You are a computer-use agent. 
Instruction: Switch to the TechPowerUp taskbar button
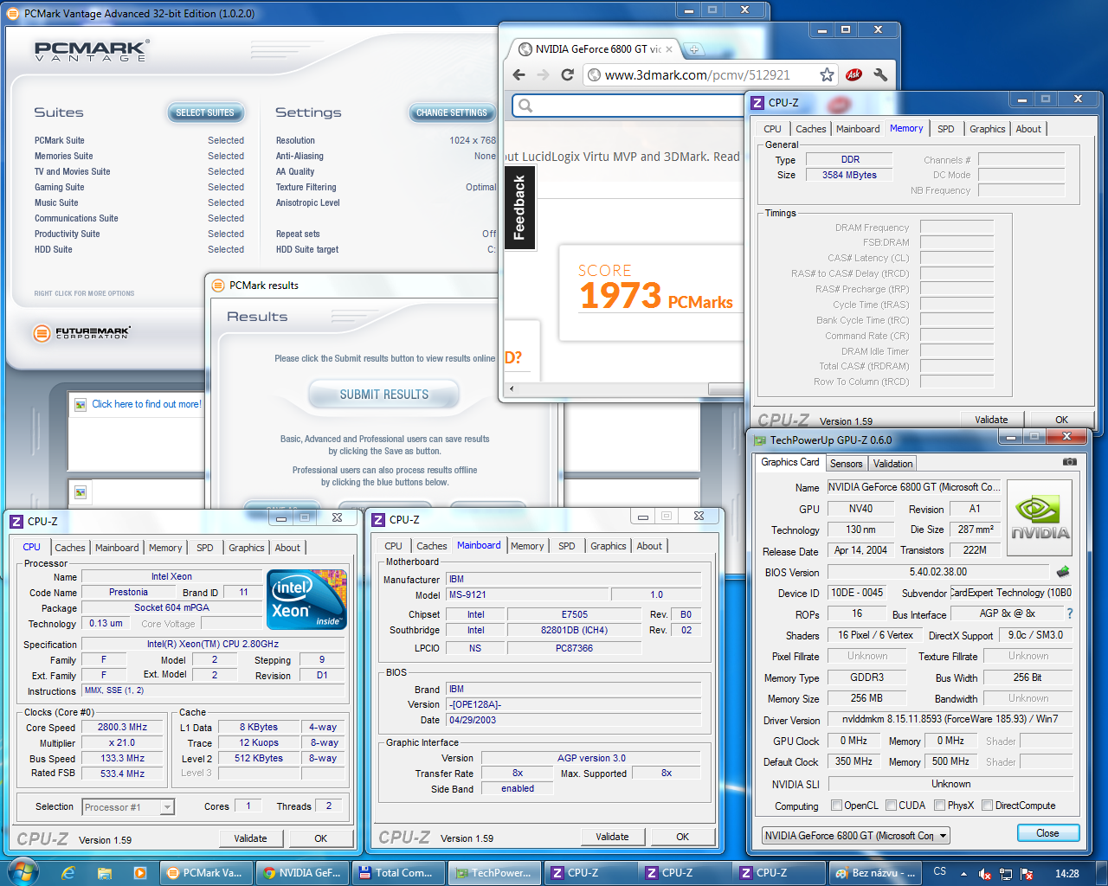click(494, 873)
